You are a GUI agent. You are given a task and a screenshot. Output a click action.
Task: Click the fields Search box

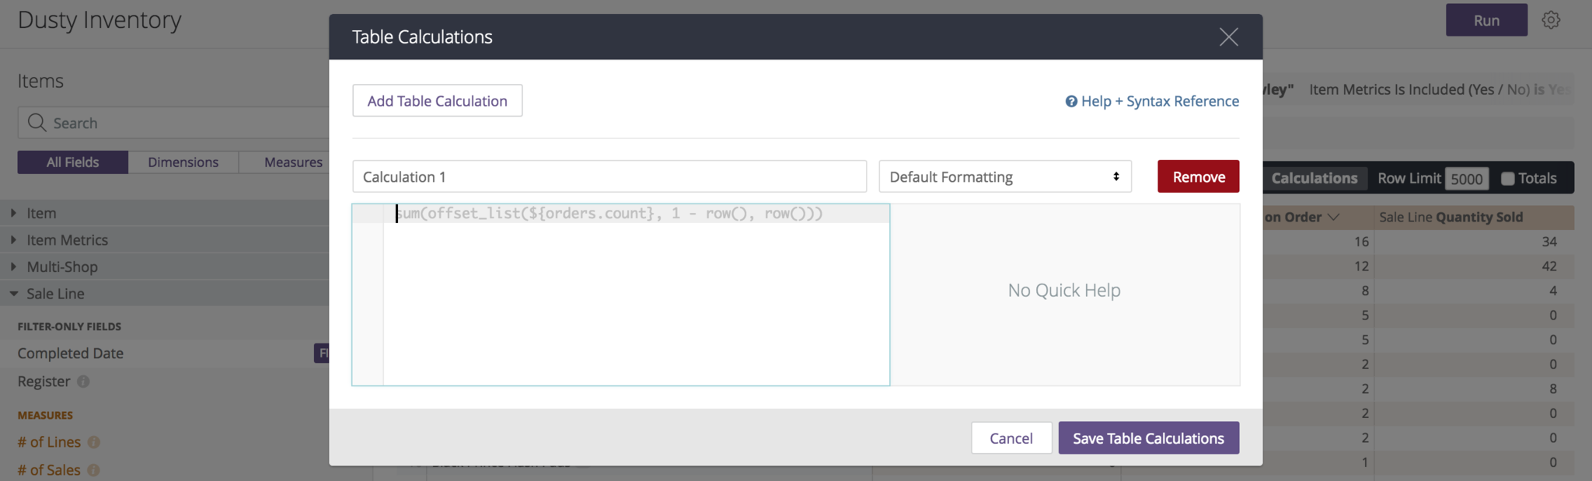coord(173,123)
